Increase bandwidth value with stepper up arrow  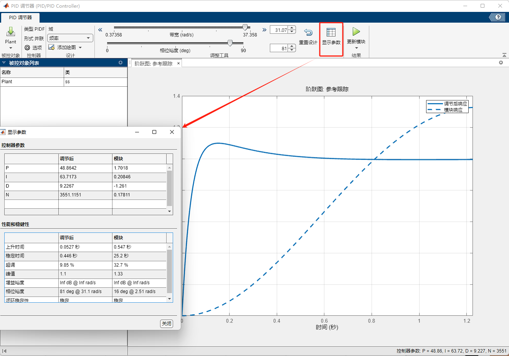click(x=292, y=28)
